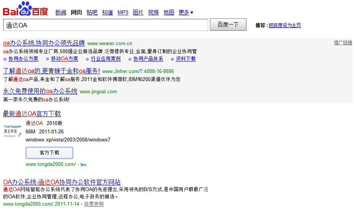Click the 官方下载 button
This screenshot has width=354, height=211.
click(x=49, y=153)
